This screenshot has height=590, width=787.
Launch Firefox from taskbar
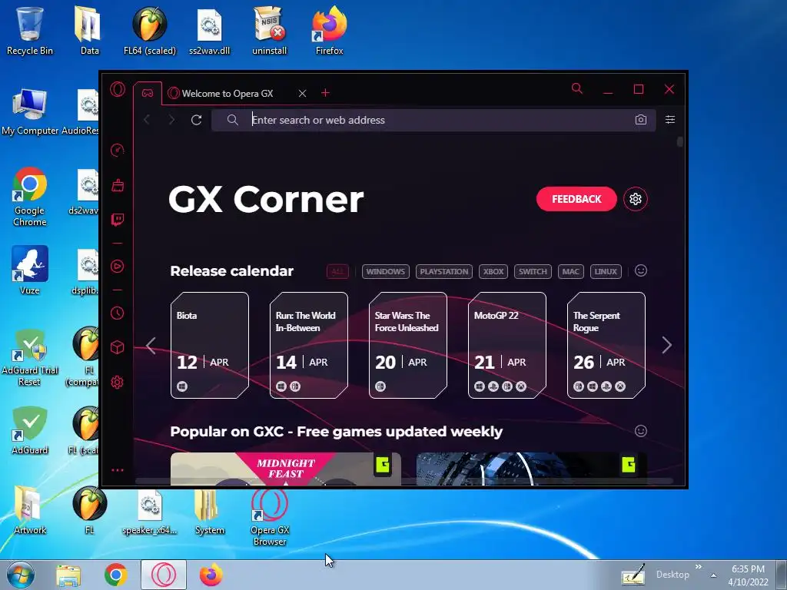[x=211, y=575]
